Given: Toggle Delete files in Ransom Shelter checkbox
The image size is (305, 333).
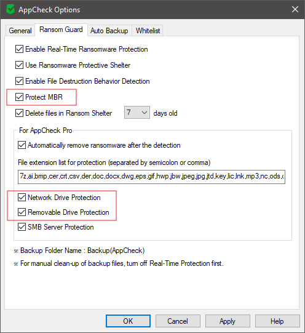Looking at the screenshot, I should [19, 113].
